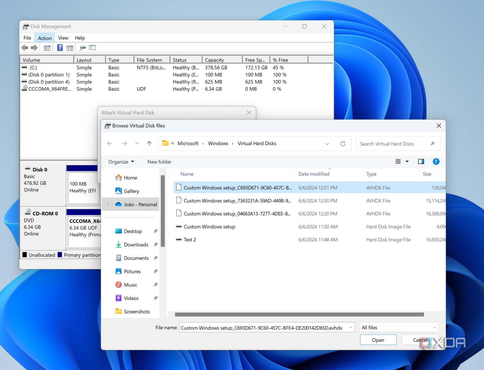Select the Test 2 hard disk image file
The image size is (484, 370).
pyautogui.click(x=190, y=240)
